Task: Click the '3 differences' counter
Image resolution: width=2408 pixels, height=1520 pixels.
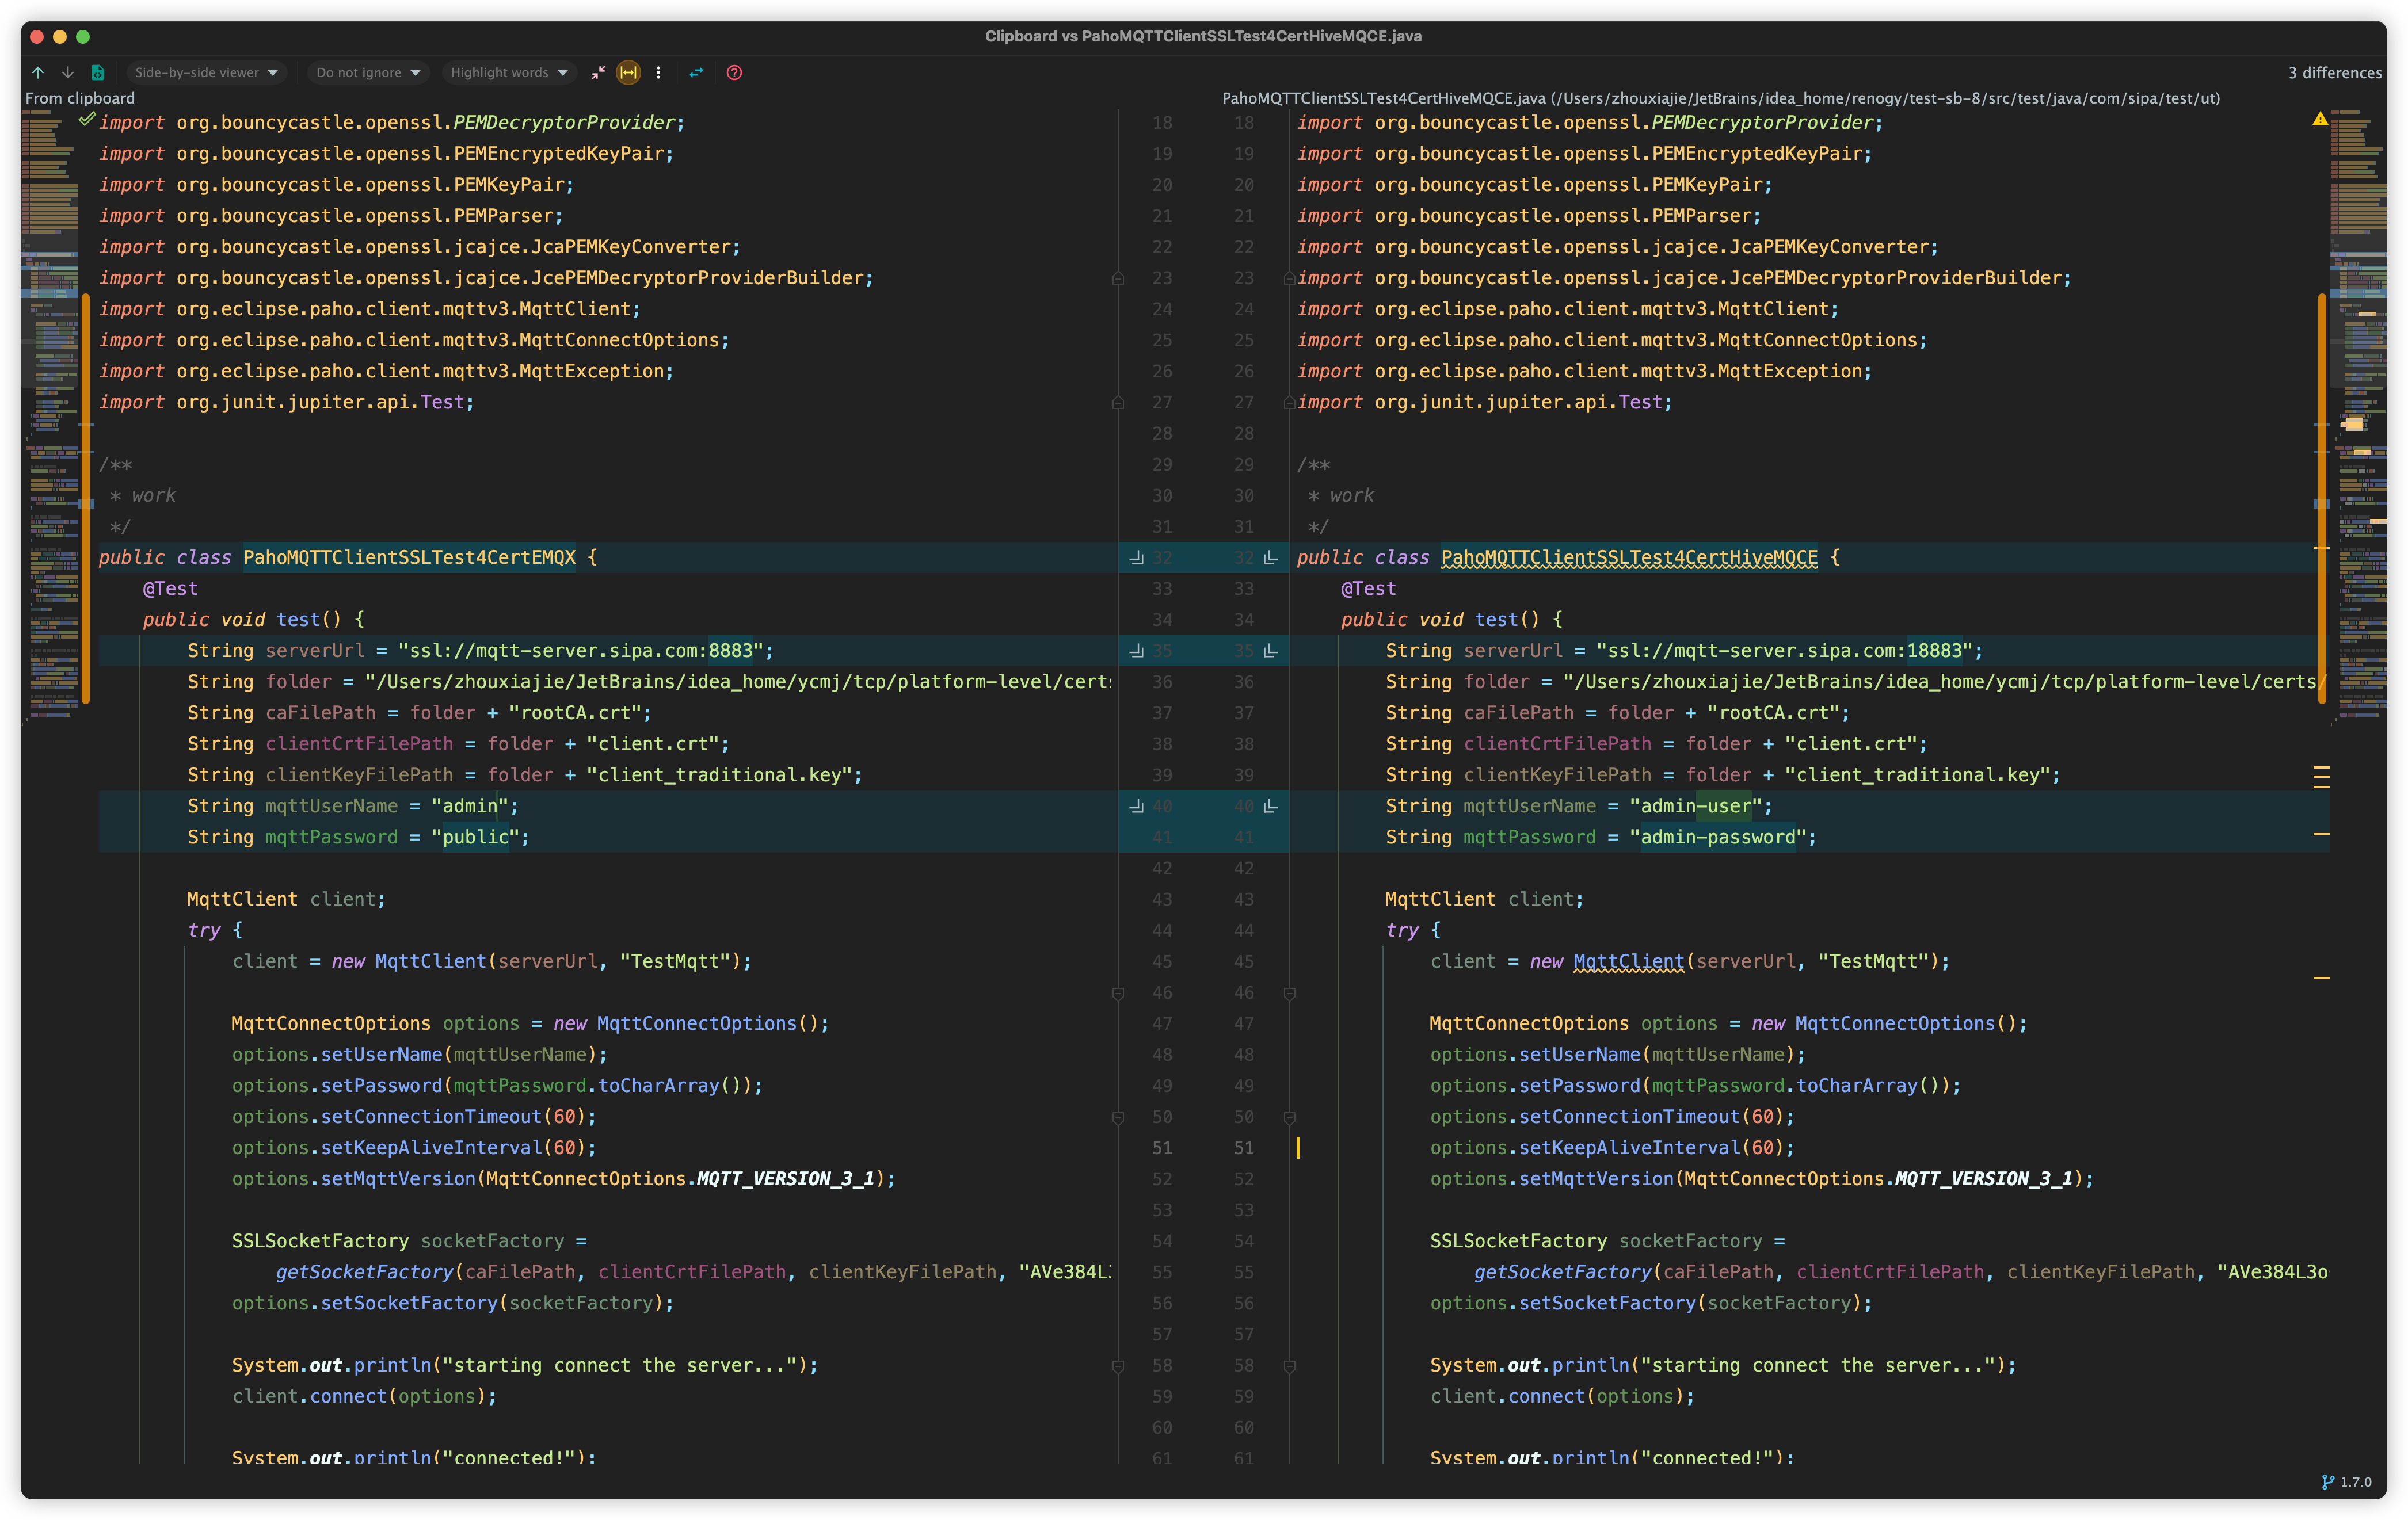Action: click(2334, 73)
